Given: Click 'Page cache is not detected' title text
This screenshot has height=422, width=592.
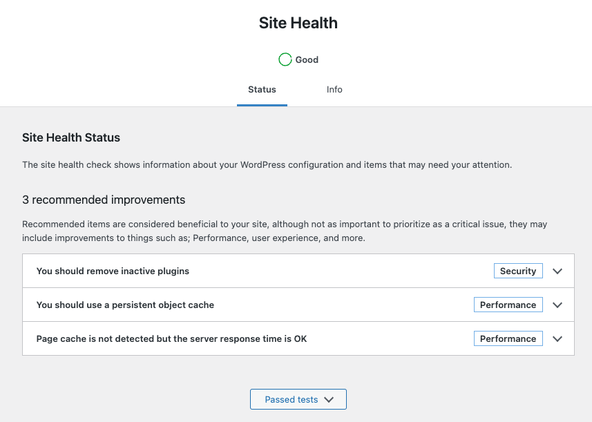Looking at the screenshot, I should (x=171, y=338).
